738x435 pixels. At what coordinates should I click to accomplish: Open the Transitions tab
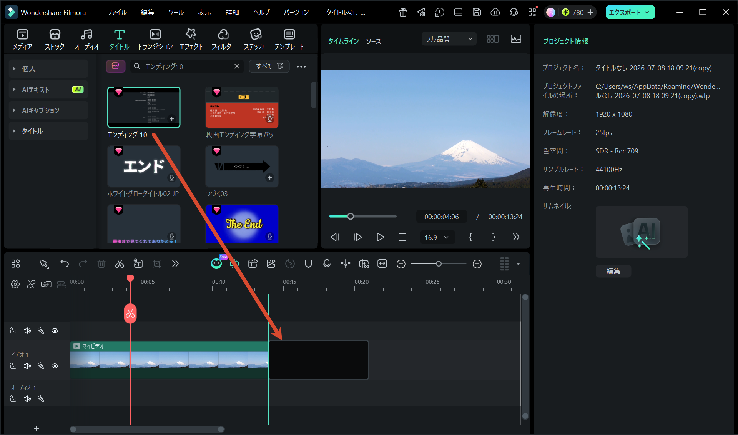pyautogui.click(x=155, y=39)
